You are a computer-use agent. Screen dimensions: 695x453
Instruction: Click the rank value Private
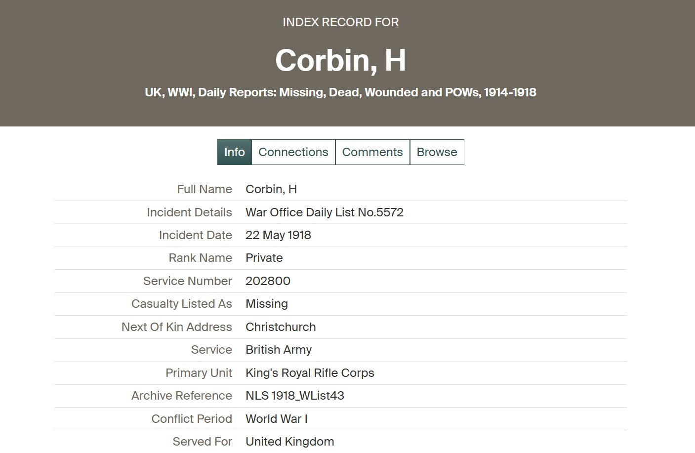point(264,258)
